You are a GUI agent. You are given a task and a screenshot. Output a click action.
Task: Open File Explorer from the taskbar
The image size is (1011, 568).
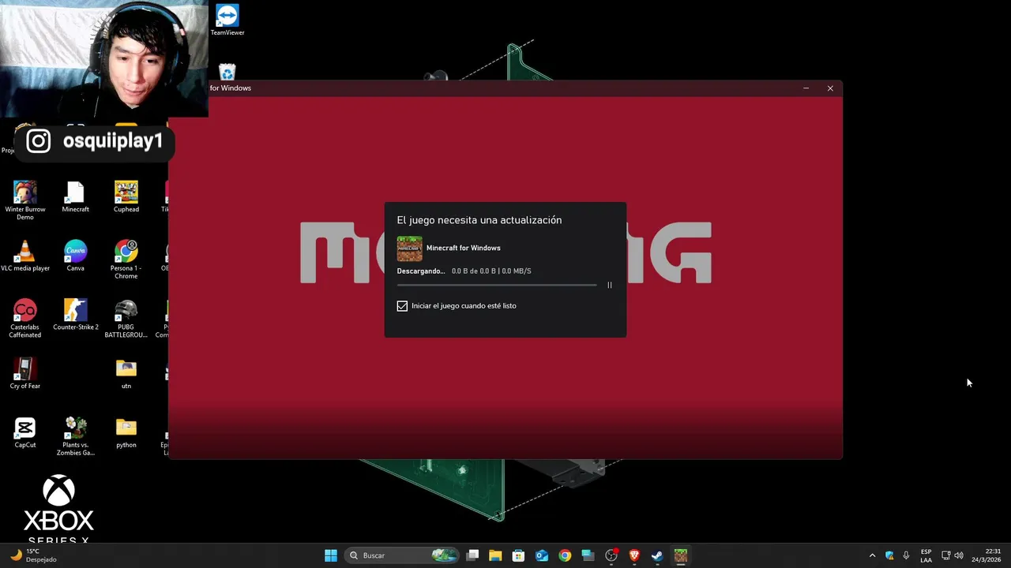(x=495, y=555)
